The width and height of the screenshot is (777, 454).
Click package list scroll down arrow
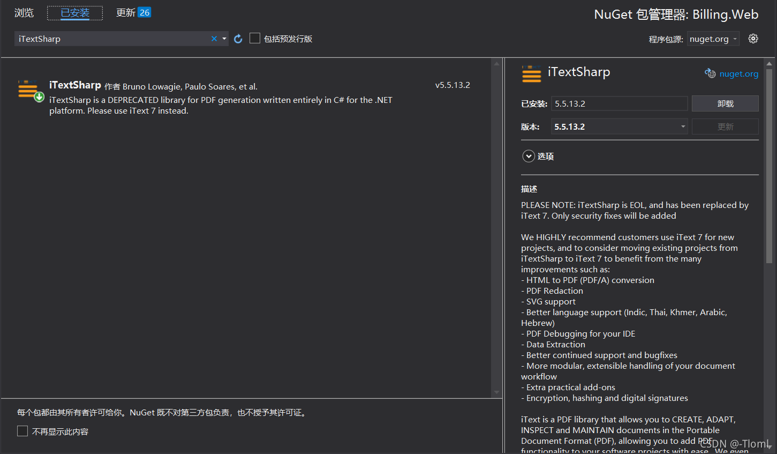[x=496, y=392]
